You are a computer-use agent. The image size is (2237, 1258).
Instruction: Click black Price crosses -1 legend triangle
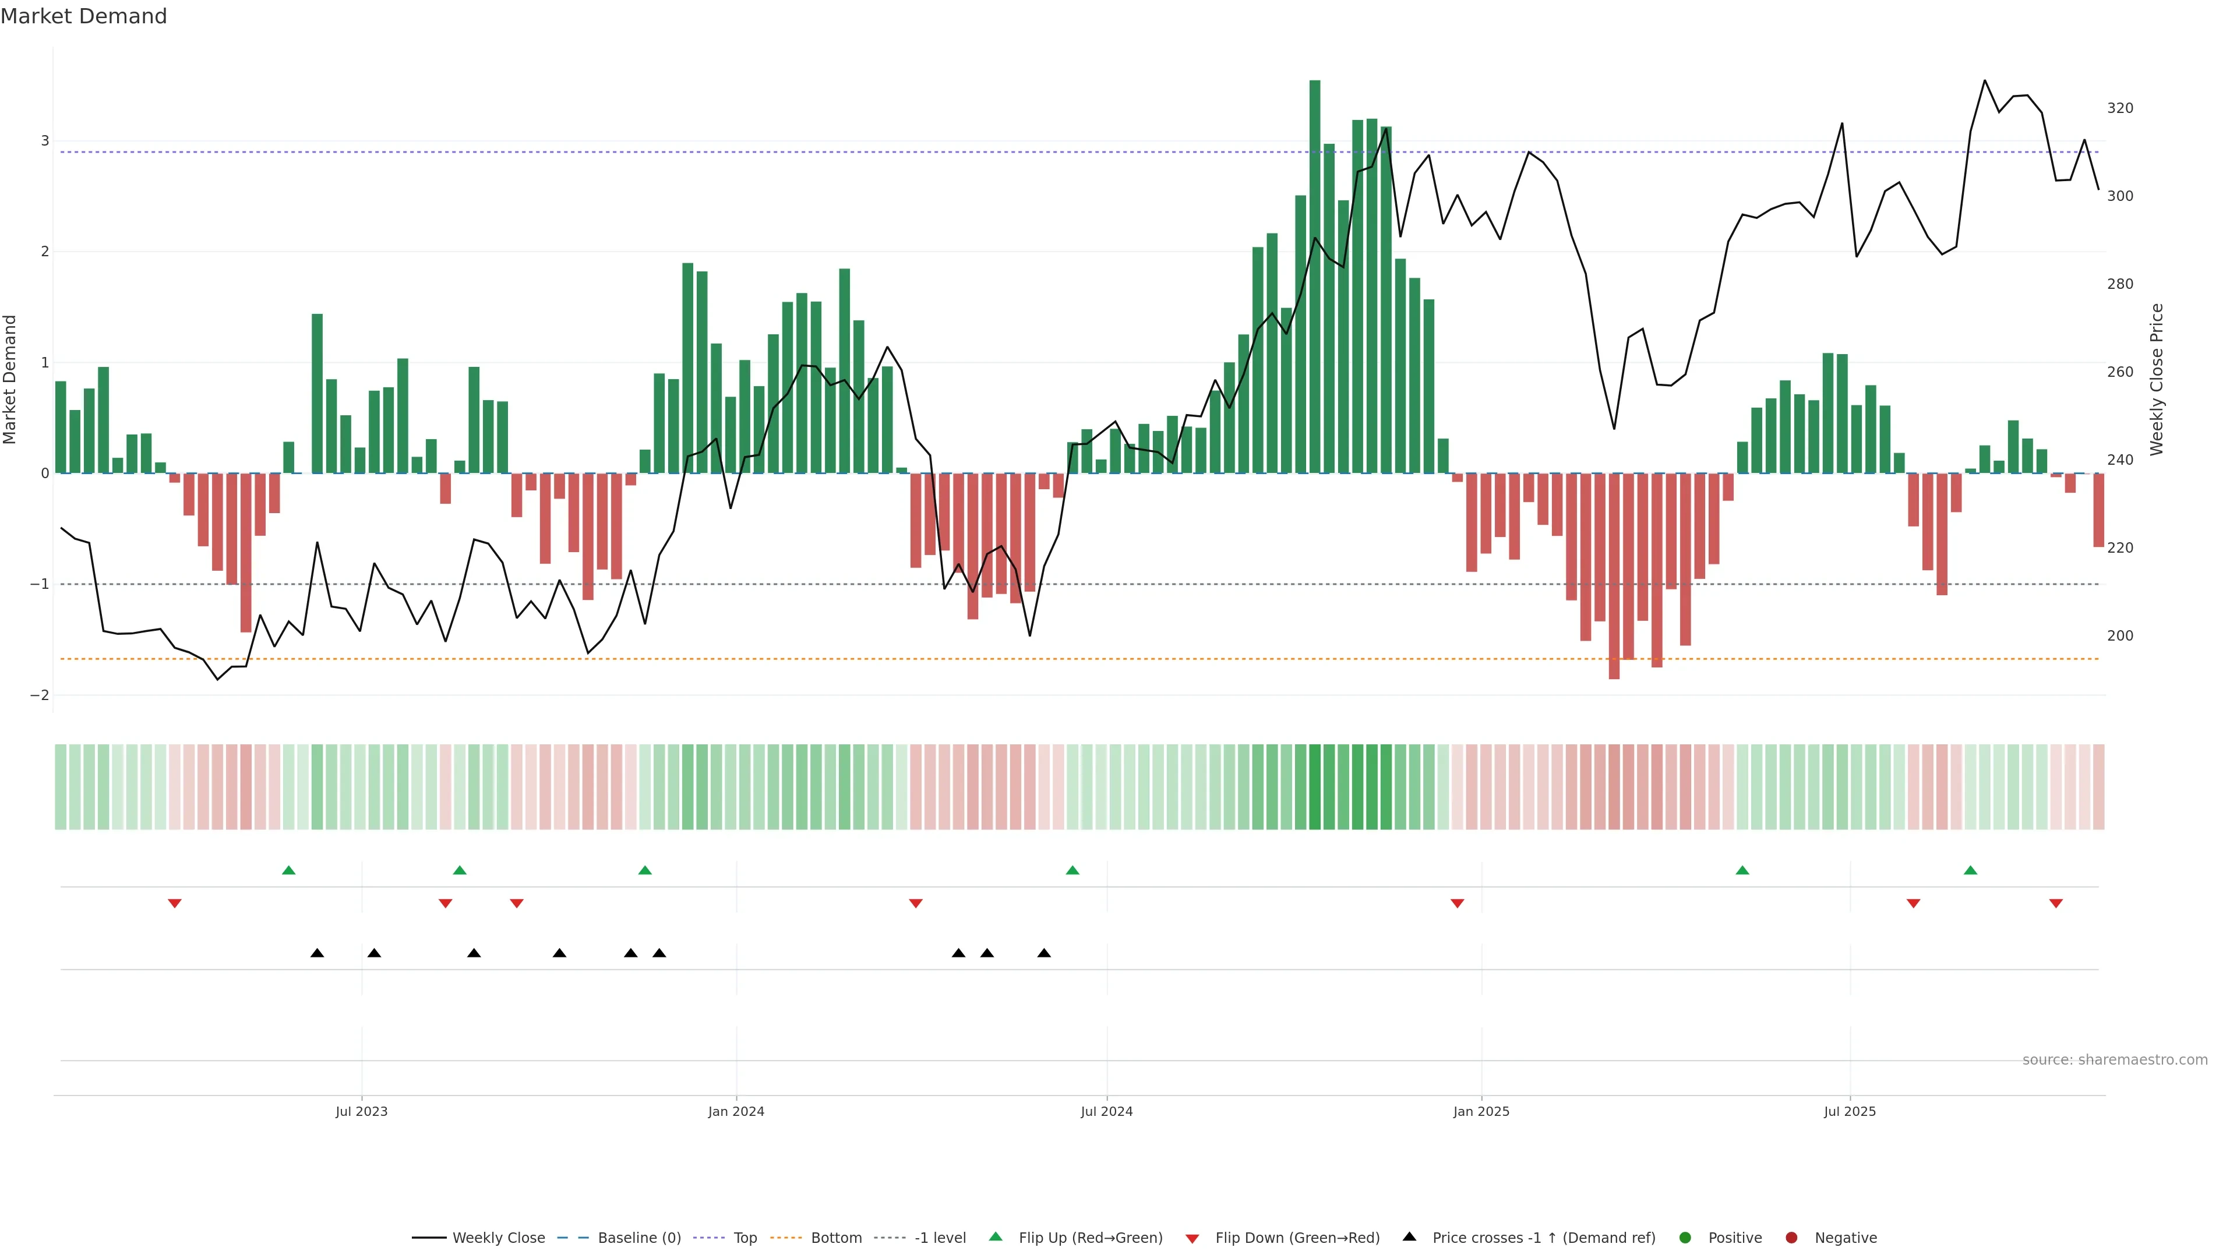click(1409, 1237)
